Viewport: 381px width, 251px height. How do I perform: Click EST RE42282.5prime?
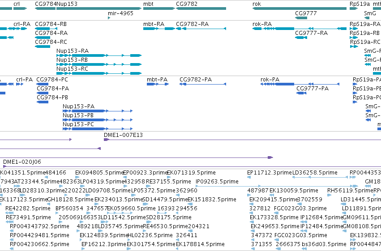point(28,208)
